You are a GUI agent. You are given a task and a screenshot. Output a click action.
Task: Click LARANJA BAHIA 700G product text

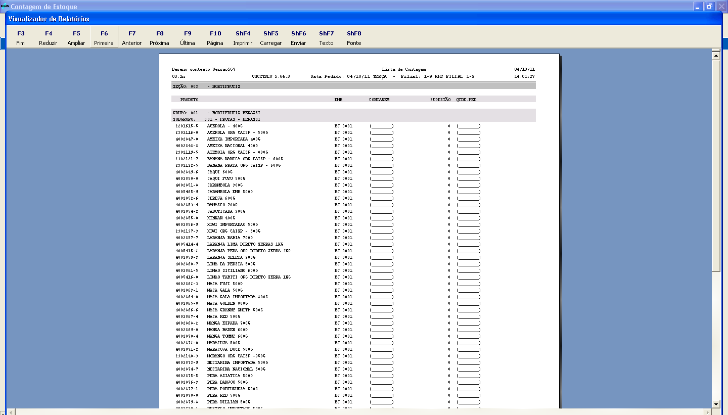click(x=230, y=238)
